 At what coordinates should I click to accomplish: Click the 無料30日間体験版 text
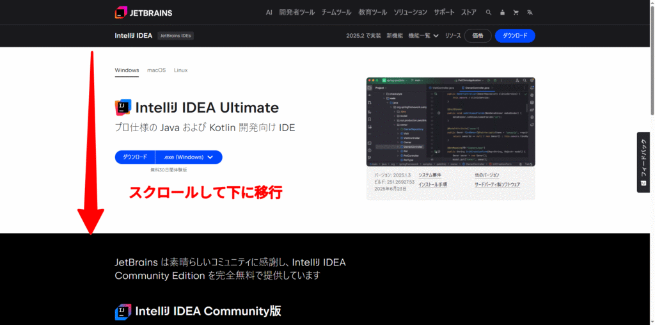[169, 170]
